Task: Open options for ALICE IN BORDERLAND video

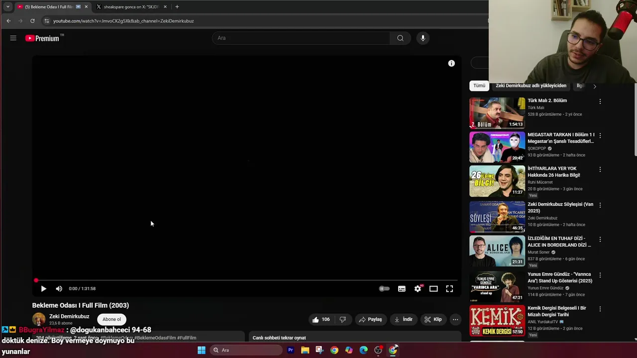Action: 600,239
